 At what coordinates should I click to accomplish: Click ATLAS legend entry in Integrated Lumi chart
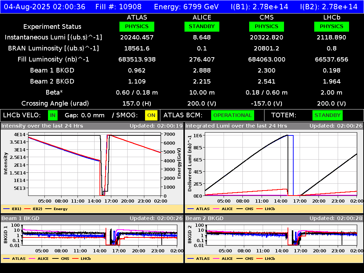198,209
